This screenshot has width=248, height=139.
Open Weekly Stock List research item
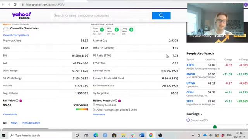click(106, 105)
